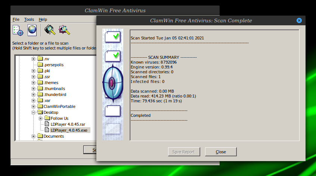Open the Tools menu in ClamWin

click(29, 19)
